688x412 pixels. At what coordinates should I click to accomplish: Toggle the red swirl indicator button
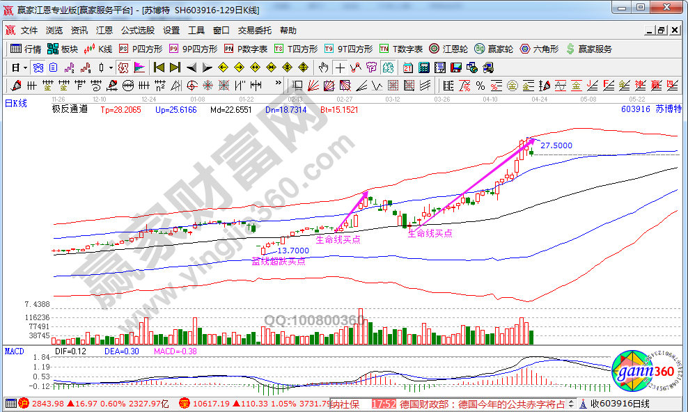coord(123,68)
